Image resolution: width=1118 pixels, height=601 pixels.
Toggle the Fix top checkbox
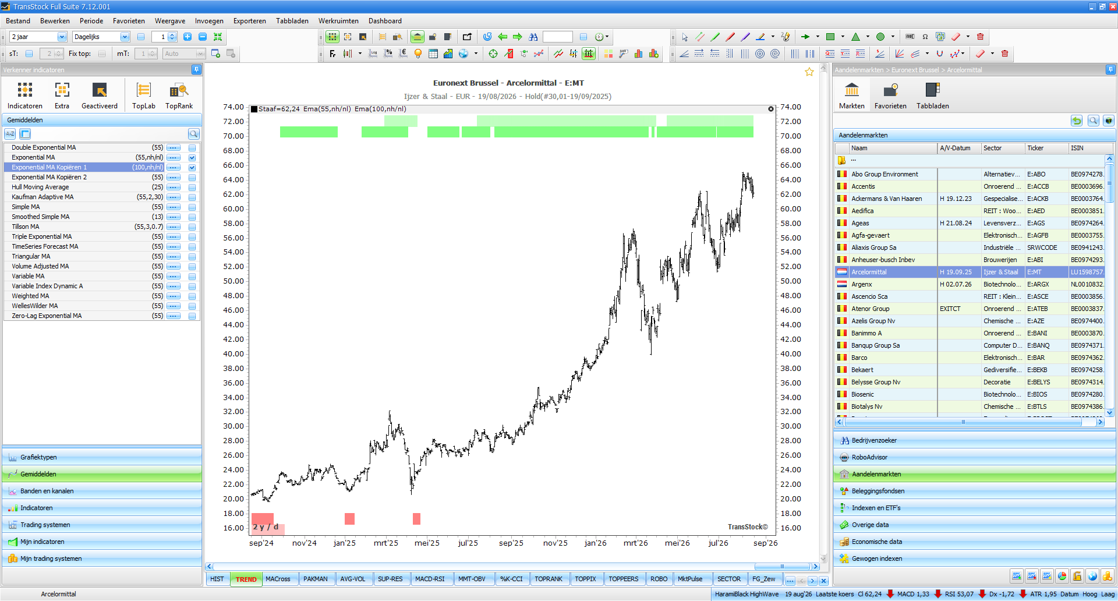point(102,54)
